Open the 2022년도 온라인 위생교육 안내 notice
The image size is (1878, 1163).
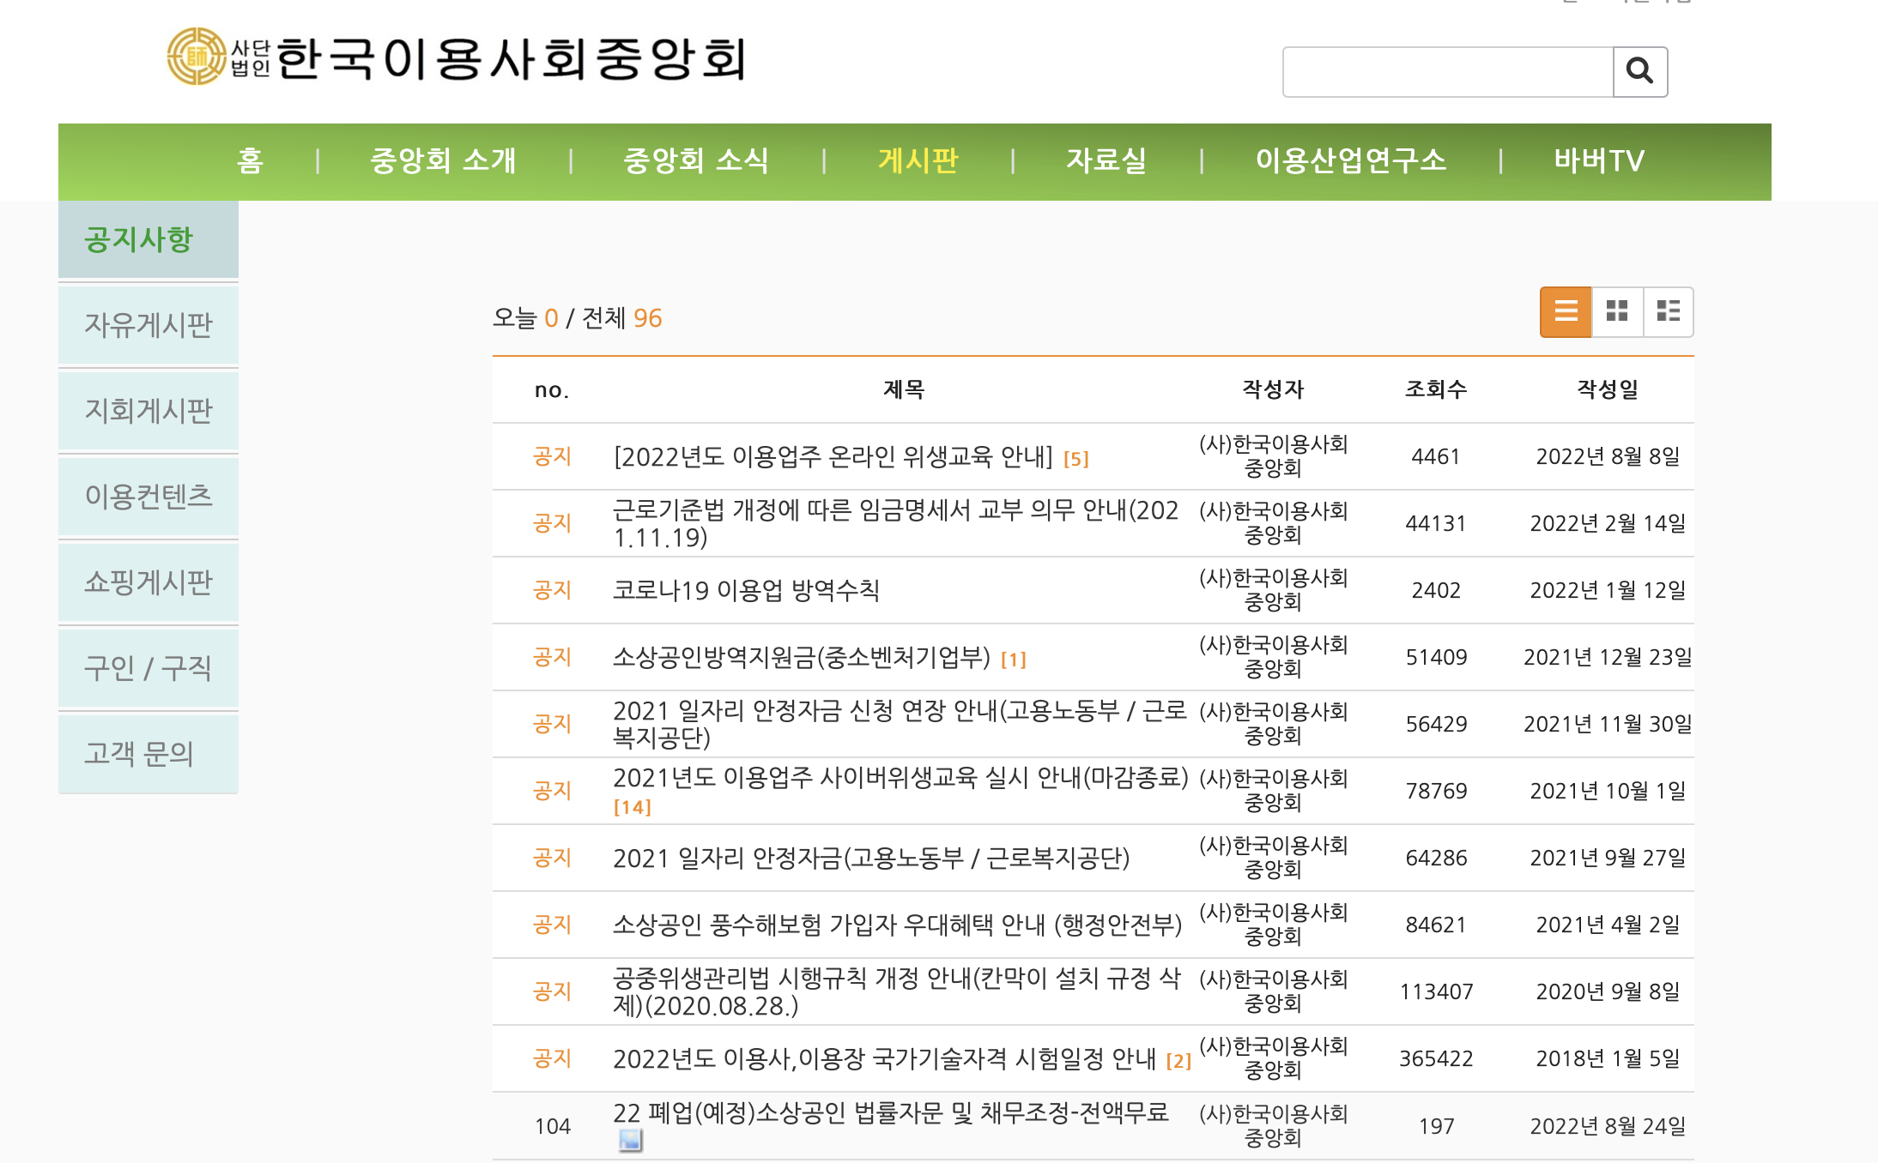coord(833,456)
